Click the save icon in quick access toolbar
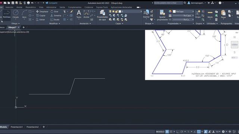The width and height of the screenshot is (239, 134). [13, 3]
